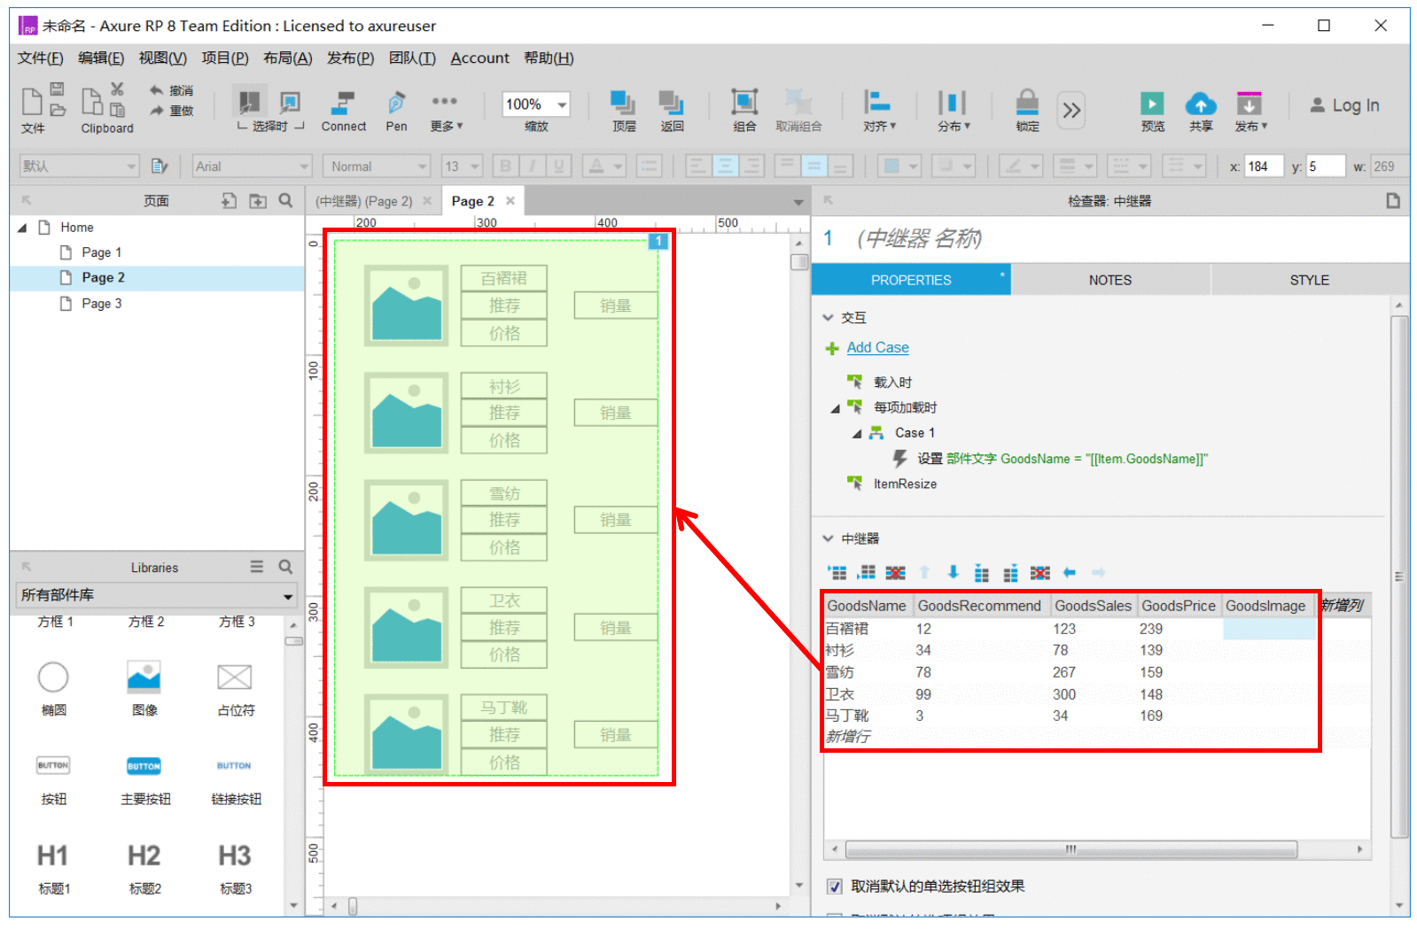The width and height of the screenshot is (1417, 929).
Task: Open the 发布 publish button
Action: click(1250, 111)
